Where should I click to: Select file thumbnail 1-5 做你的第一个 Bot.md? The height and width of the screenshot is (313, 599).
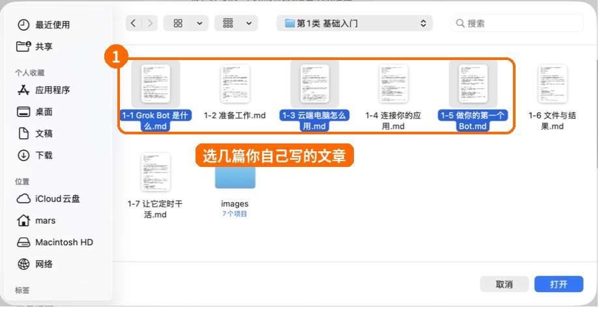click(473, 83)
